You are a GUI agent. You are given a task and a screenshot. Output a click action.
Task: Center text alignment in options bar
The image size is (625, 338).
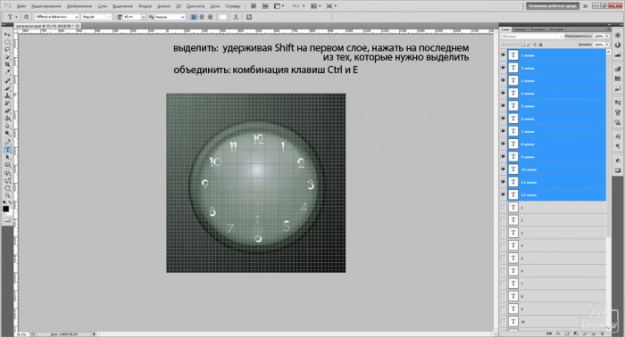pos(202,17)
